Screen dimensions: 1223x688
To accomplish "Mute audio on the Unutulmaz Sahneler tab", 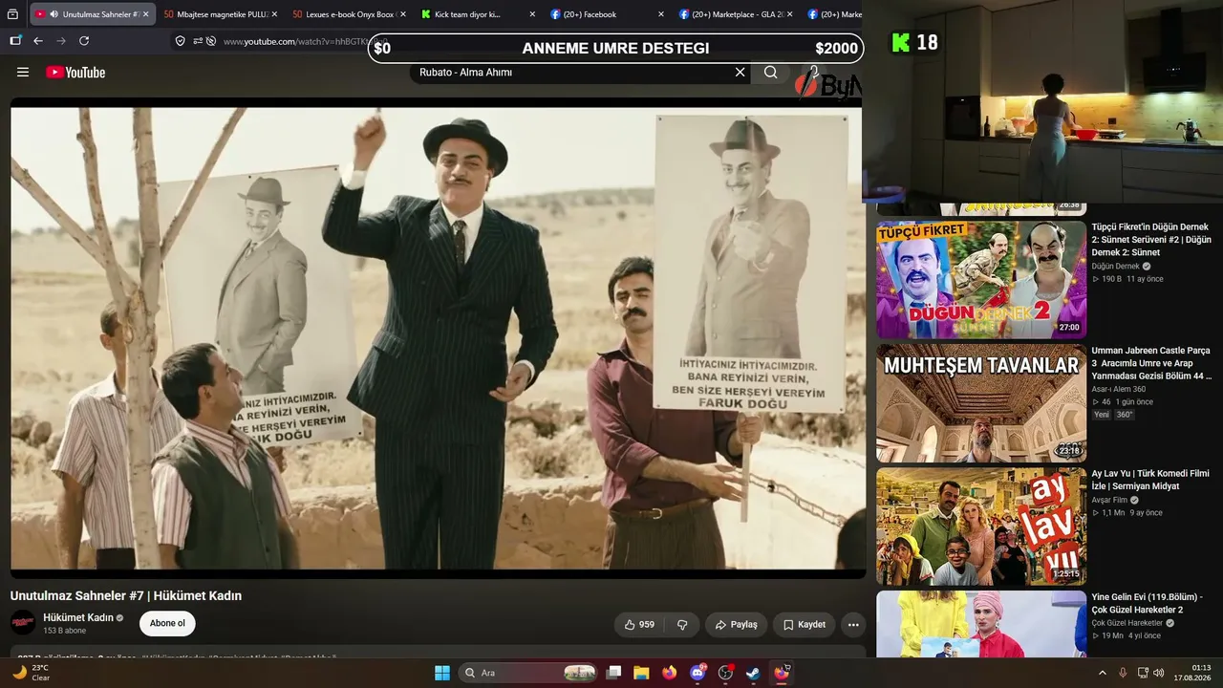I will point(54,14).
